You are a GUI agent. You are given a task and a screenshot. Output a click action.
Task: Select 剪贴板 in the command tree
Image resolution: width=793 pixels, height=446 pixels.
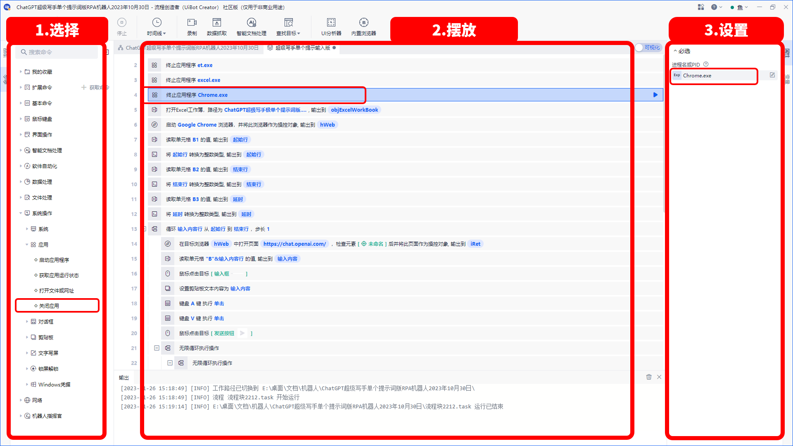tap(46, 337)
